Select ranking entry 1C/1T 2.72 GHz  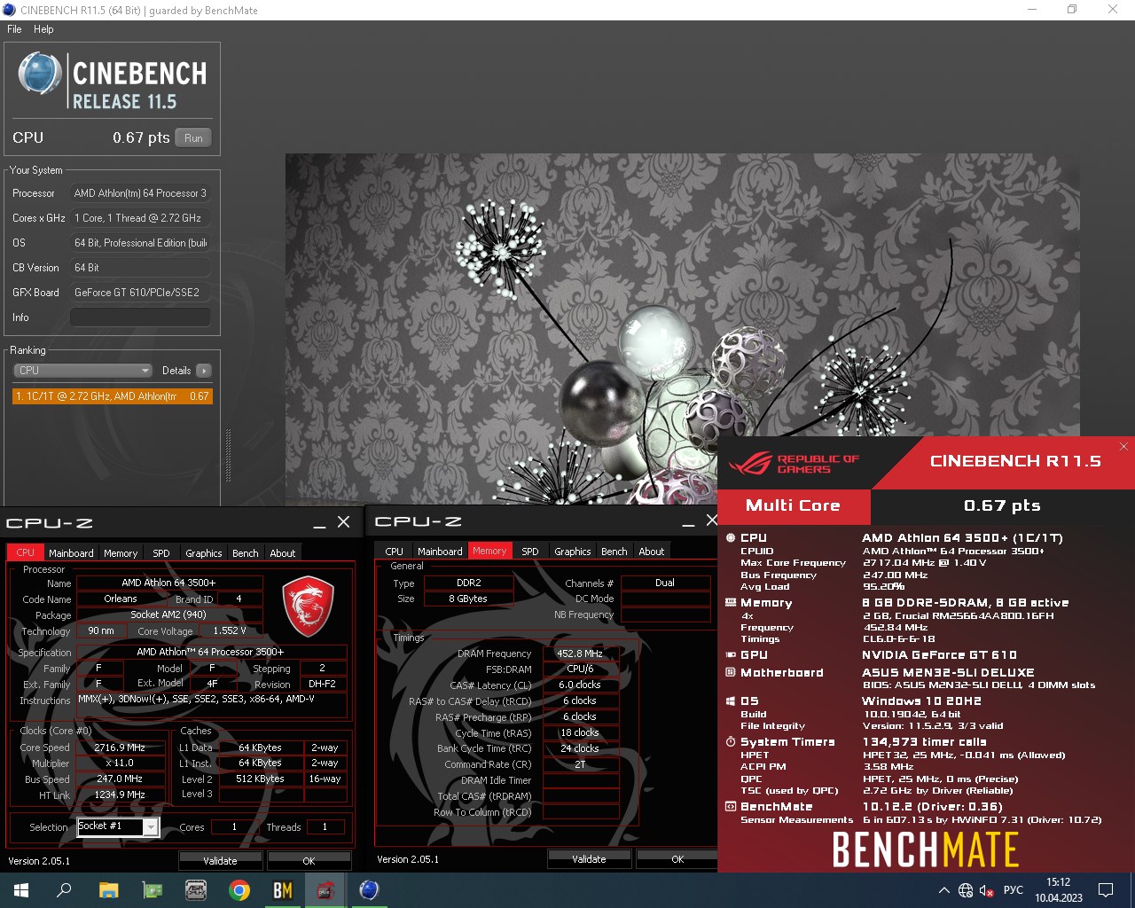pos(112,396)
